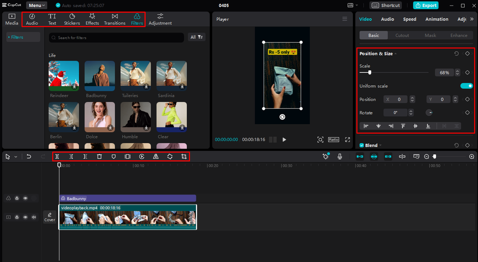The width and height of the screenshot is (478, 262).
Task: Open the Menu dropdown
Action: [37, 5]
